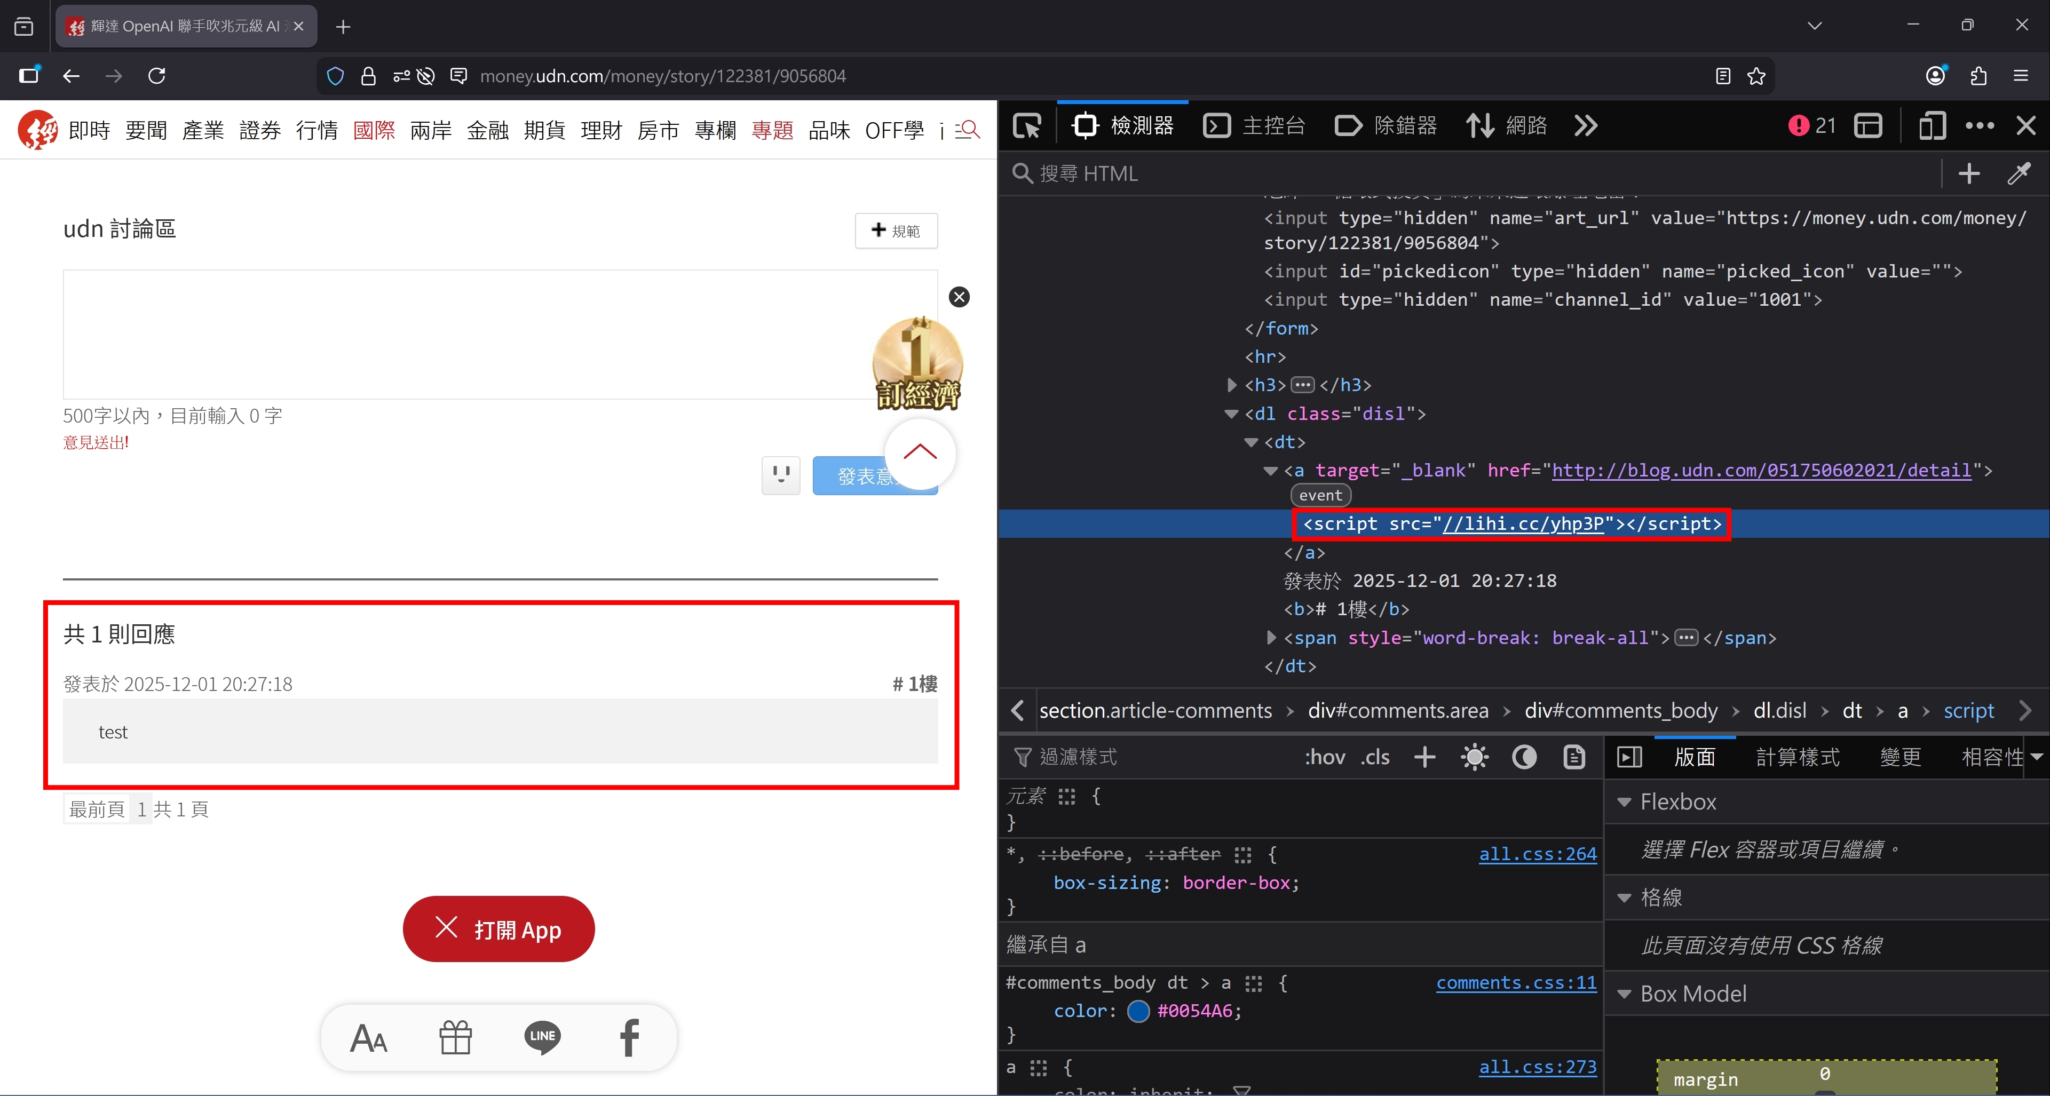This screenshot has width=2050, height=1096.
Task: Click the comment text area
Action: (x=501, y=334)
